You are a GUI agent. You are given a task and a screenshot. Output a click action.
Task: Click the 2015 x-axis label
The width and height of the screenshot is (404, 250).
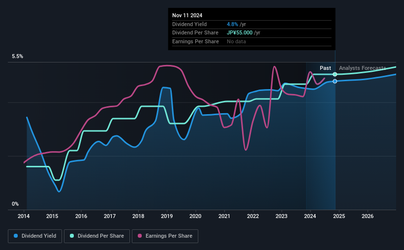point(52,216)
